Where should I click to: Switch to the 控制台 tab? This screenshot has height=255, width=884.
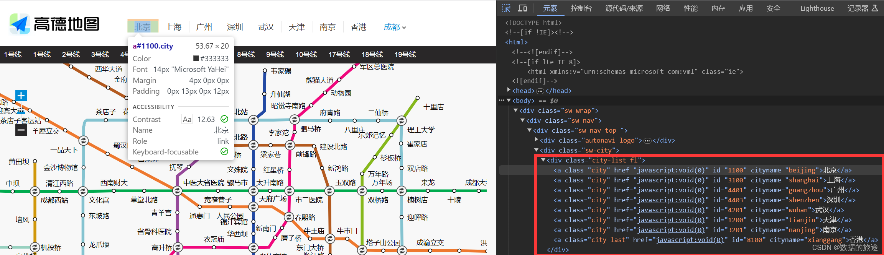click(x=581, y=8)
